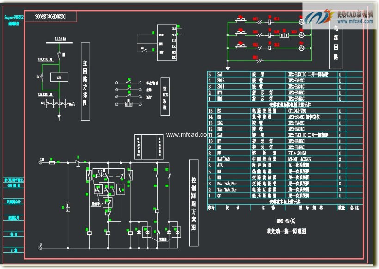The width and height of the screenshot is (379, 269).
Task: Select the ATS soft-starter block symbol
Action: click(59, 78)
